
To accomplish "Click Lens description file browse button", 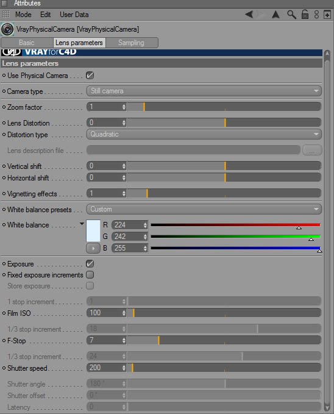I will click(312, 150).
